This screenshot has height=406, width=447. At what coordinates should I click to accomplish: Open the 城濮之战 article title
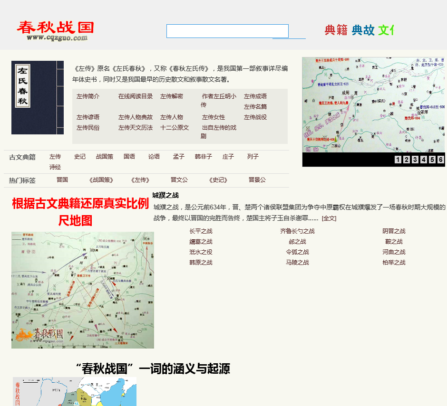click(x=165, y=195)
